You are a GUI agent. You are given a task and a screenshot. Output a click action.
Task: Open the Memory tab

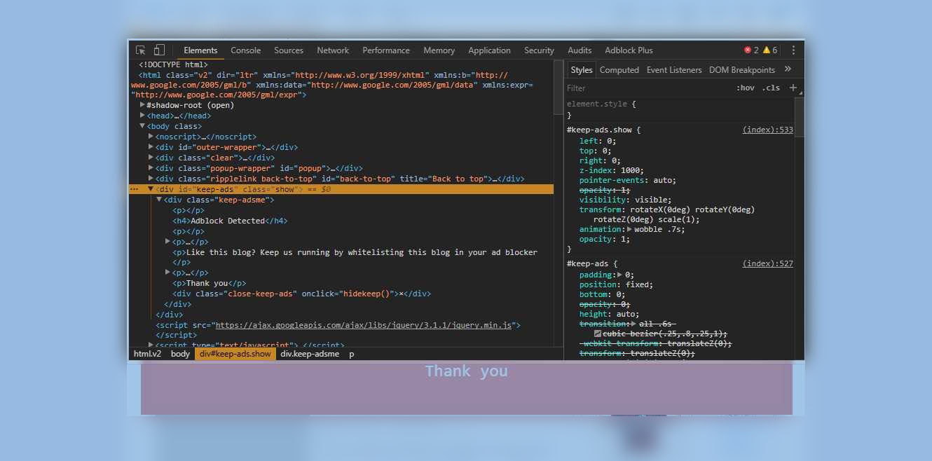[x=439, y=50]
